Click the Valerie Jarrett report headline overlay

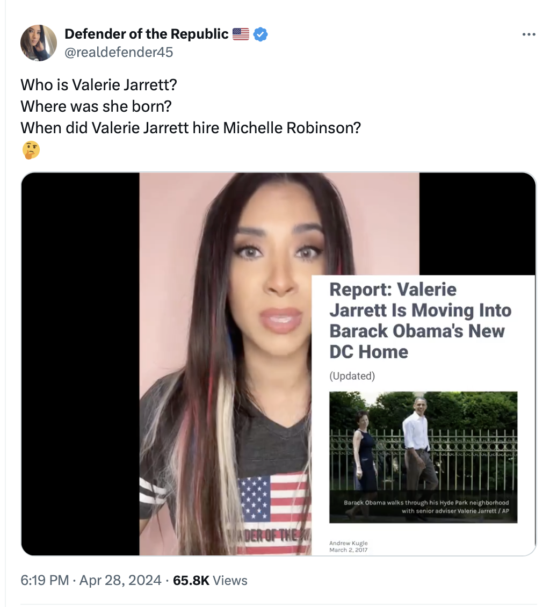421,321
